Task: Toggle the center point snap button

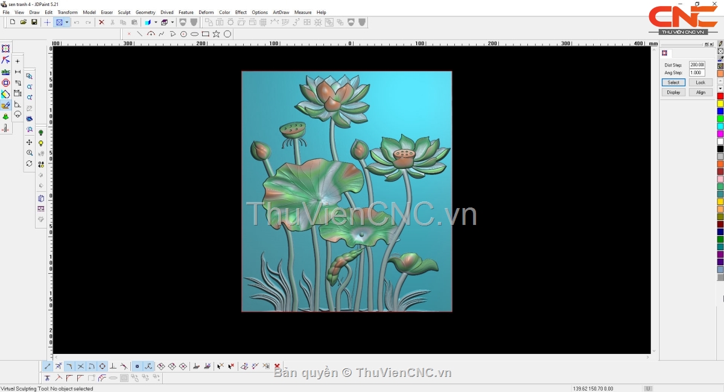Action: (x=103, y=367)
